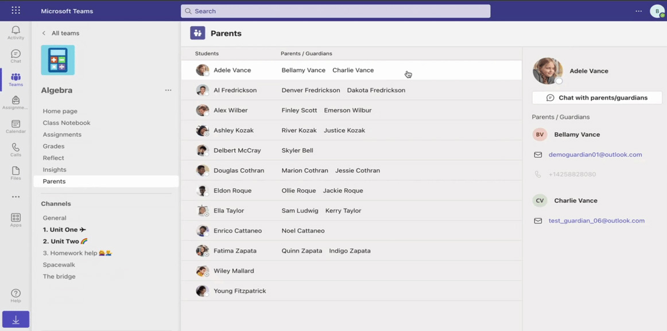Open the Class Notebook tab

(67, 123)
